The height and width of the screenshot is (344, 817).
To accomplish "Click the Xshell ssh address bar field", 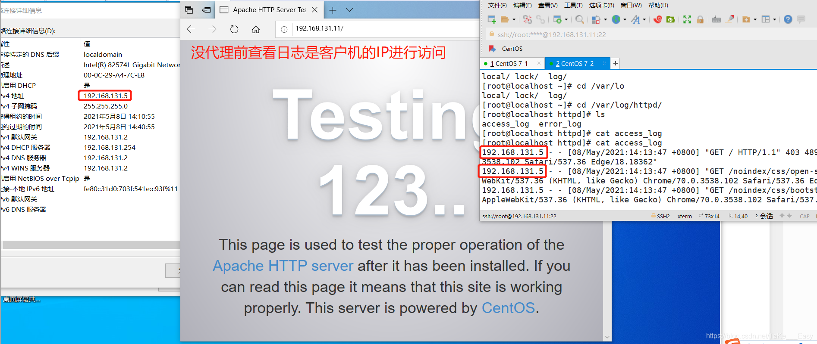I will [x=651, y=34].
